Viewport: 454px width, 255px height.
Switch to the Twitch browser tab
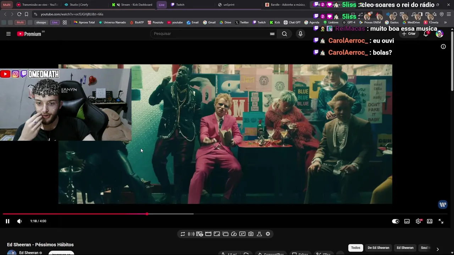[x=191, y=5]
